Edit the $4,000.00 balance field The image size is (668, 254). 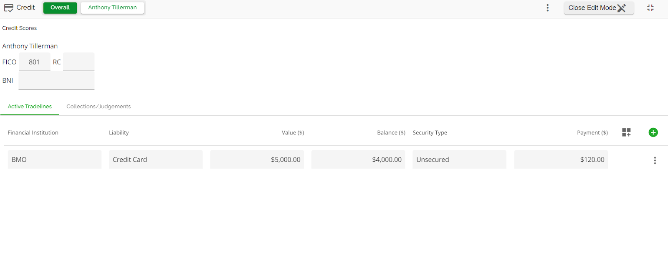[x=358, y=159]
